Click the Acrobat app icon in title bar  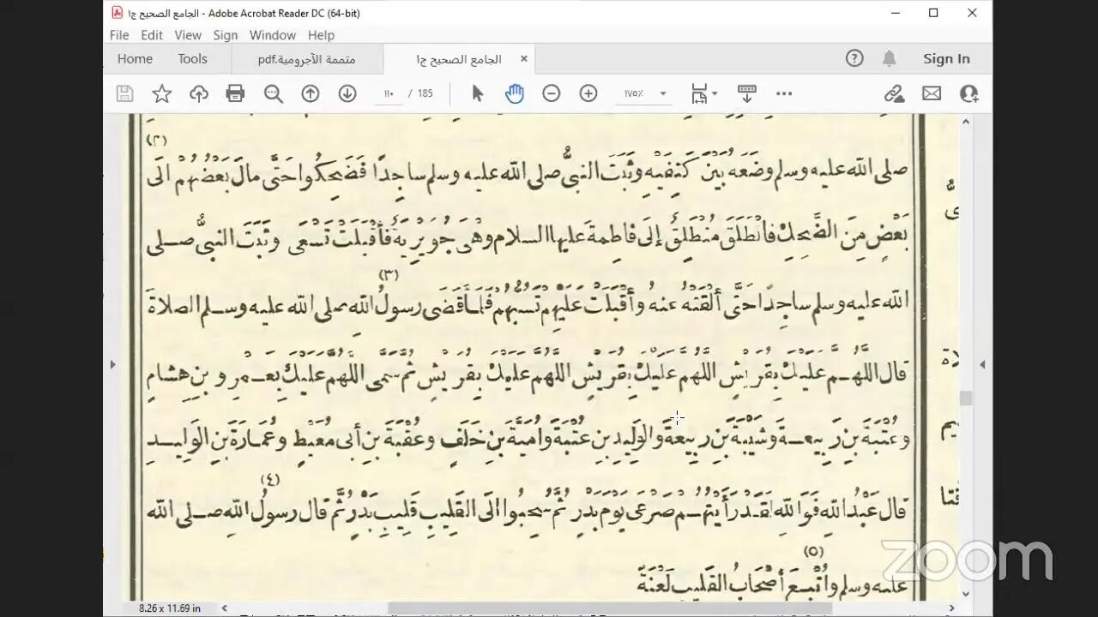click(x=117, y=13)
